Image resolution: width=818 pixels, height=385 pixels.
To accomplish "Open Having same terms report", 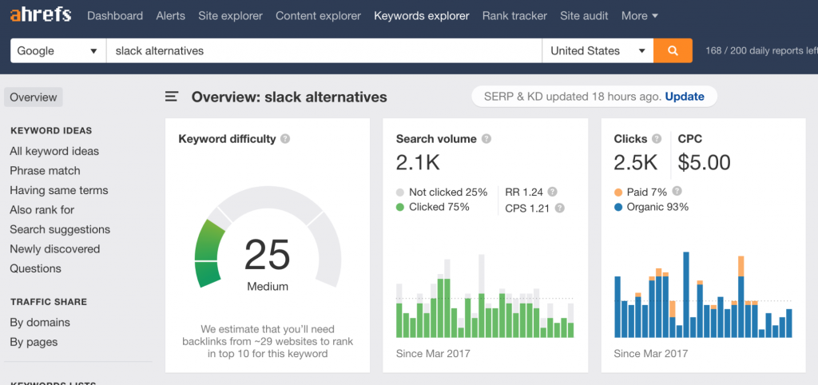I will pyautogui.click(x=59, y=190).
